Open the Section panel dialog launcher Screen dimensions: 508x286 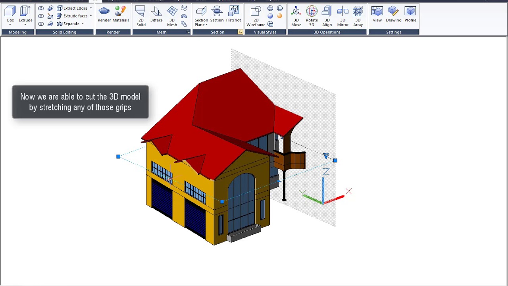(x=240, y=32)
